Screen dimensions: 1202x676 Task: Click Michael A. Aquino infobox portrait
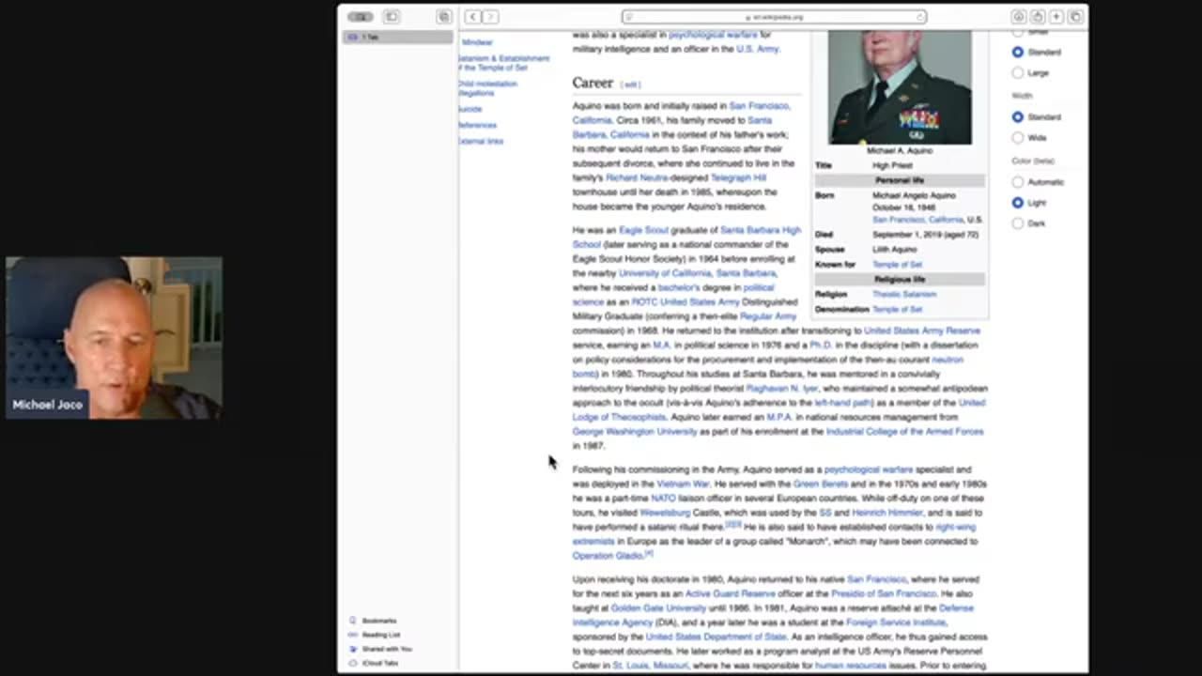(x=900, y=86)
